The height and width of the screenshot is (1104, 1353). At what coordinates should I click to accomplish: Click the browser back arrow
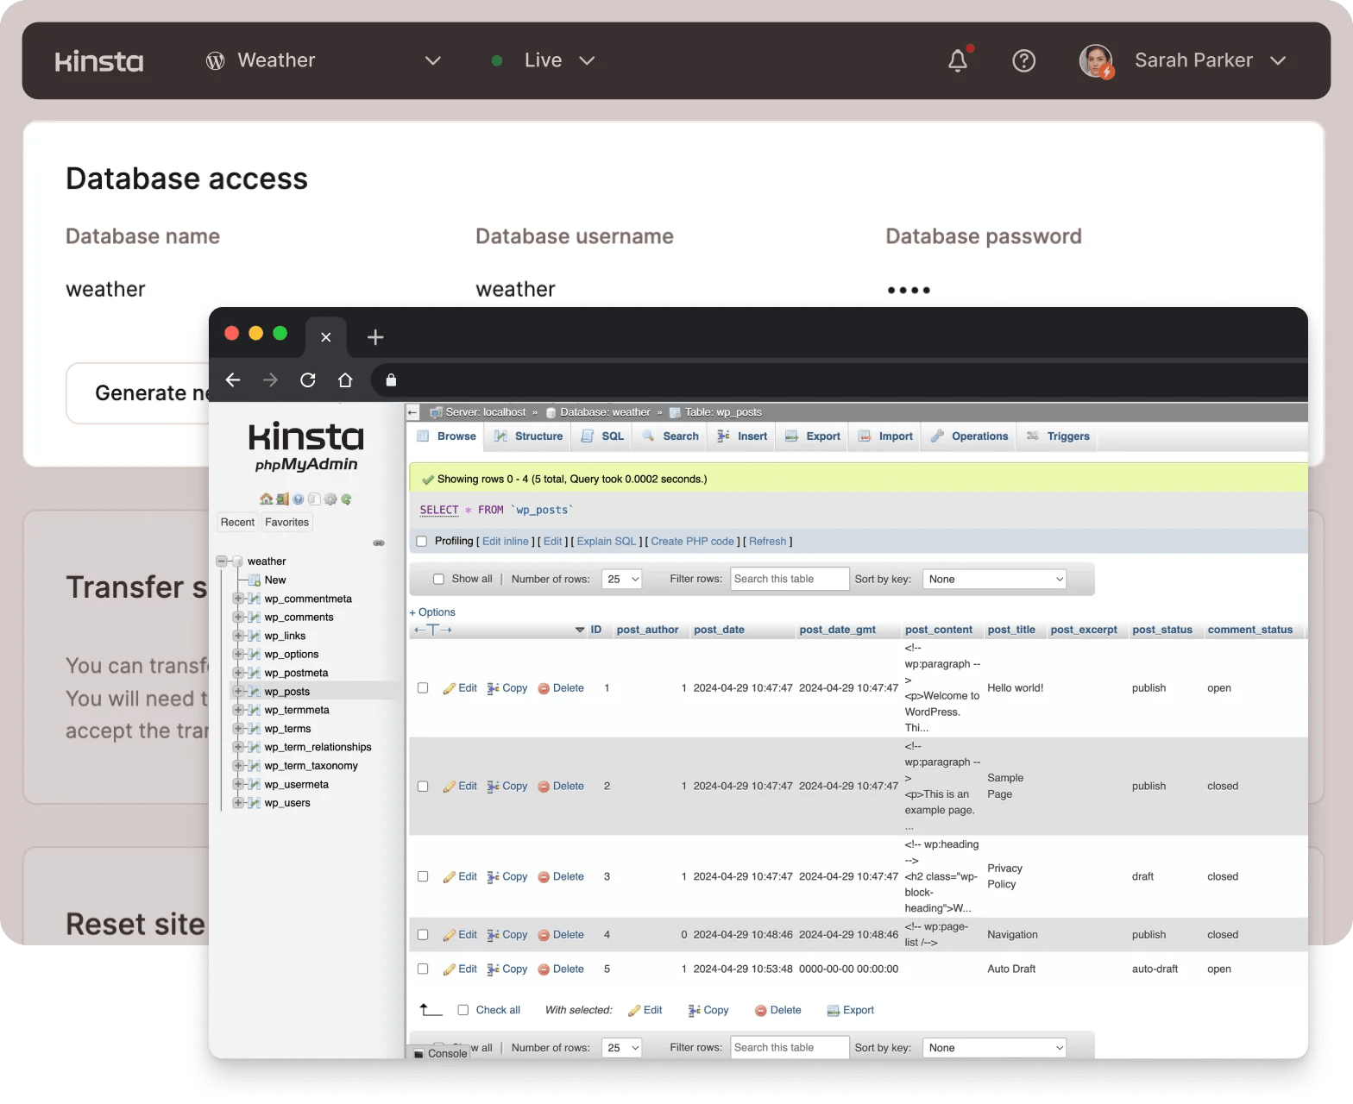pyautogui.click(x=233, y=379)
